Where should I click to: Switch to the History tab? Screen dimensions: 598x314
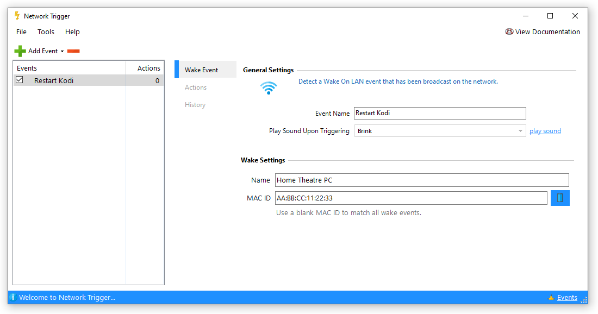tap(195, 105)
